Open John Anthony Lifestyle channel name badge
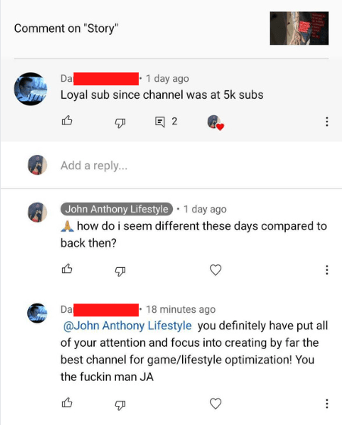 (x=117, y=209)
